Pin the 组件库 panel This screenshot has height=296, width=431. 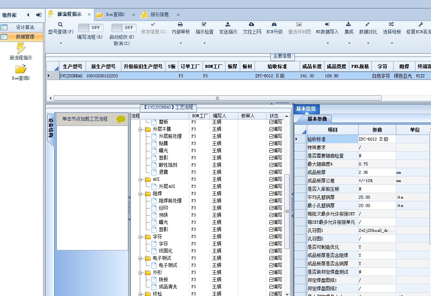click(x=39, y=15)
